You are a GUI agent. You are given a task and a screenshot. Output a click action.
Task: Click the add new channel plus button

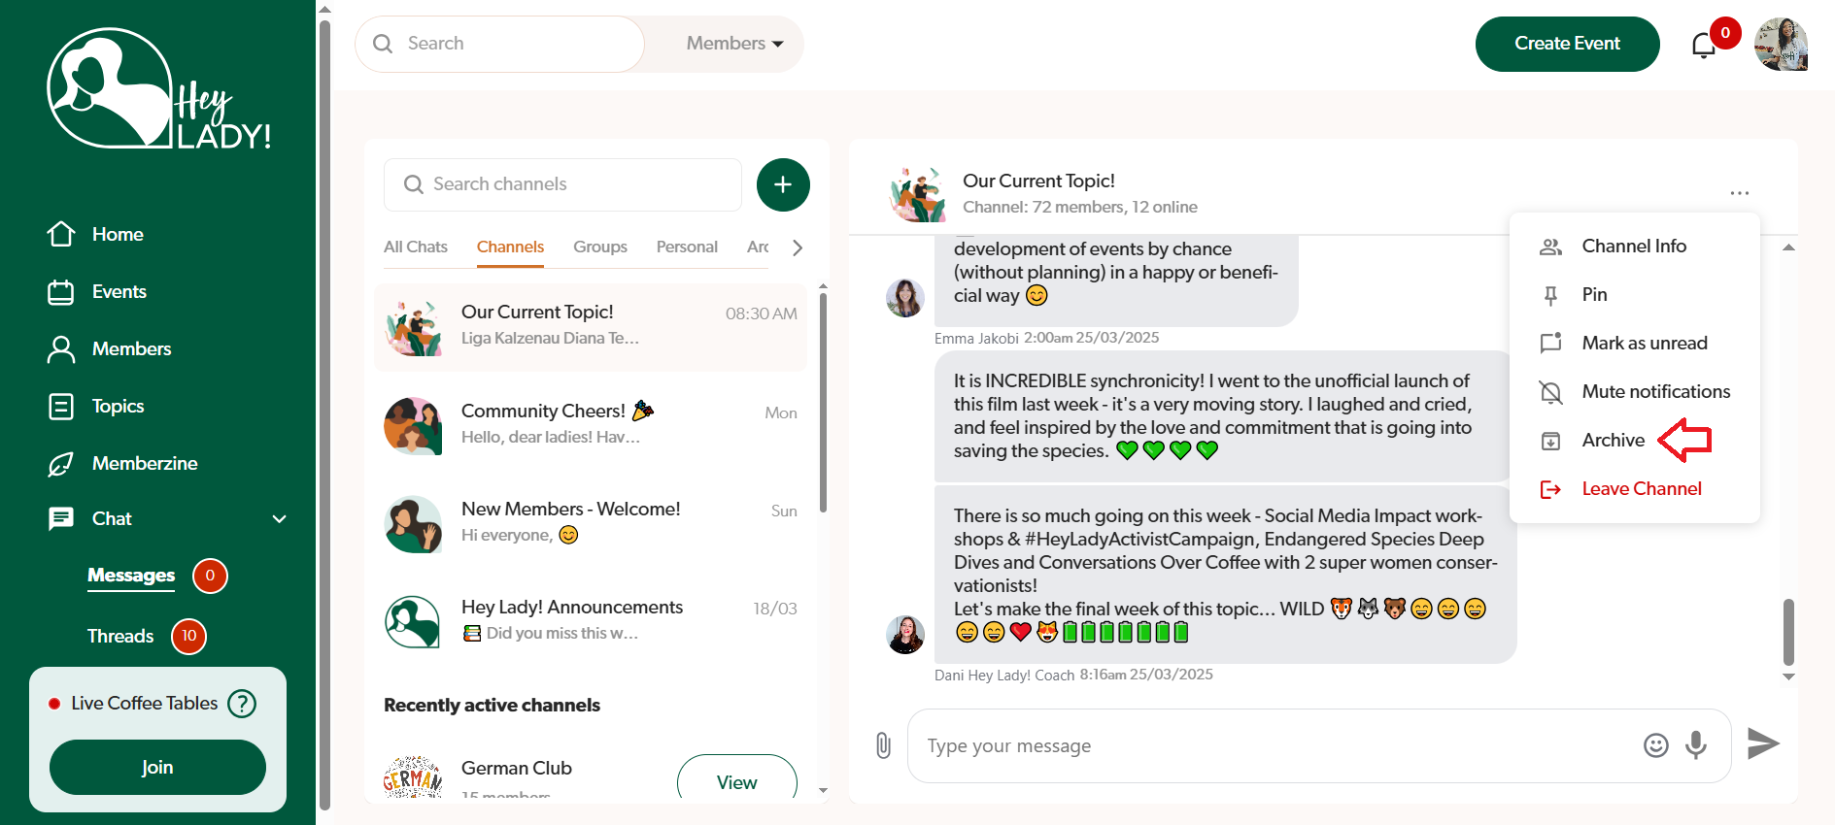point(783,184)
